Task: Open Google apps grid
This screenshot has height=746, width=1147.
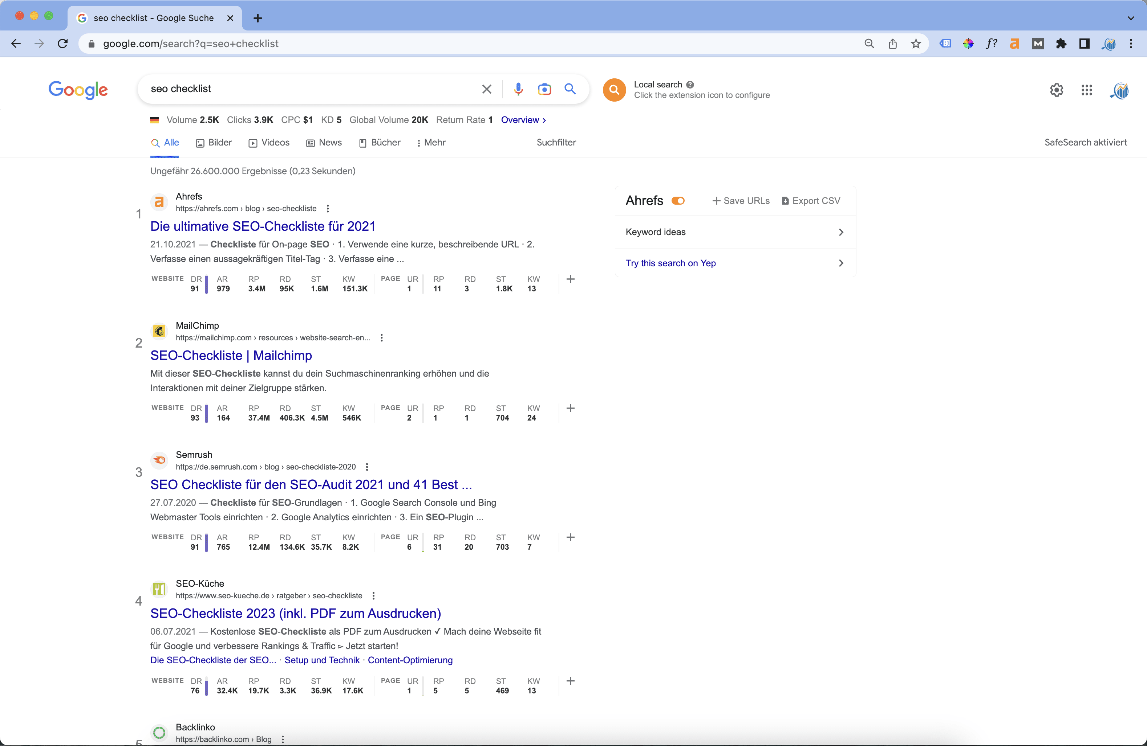Action: (1086, 90)
